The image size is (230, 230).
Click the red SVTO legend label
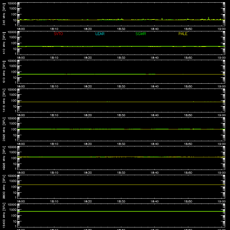(x=58, y=34)
